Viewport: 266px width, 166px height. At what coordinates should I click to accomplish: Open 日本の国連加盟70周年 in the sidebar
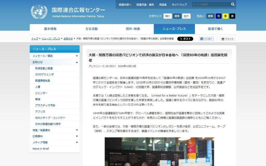[48, 124]
